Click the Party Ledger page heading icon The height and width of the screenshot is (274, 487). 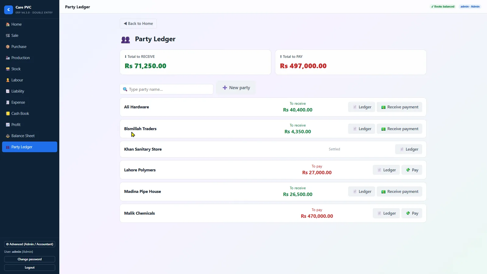pos(125,39)
